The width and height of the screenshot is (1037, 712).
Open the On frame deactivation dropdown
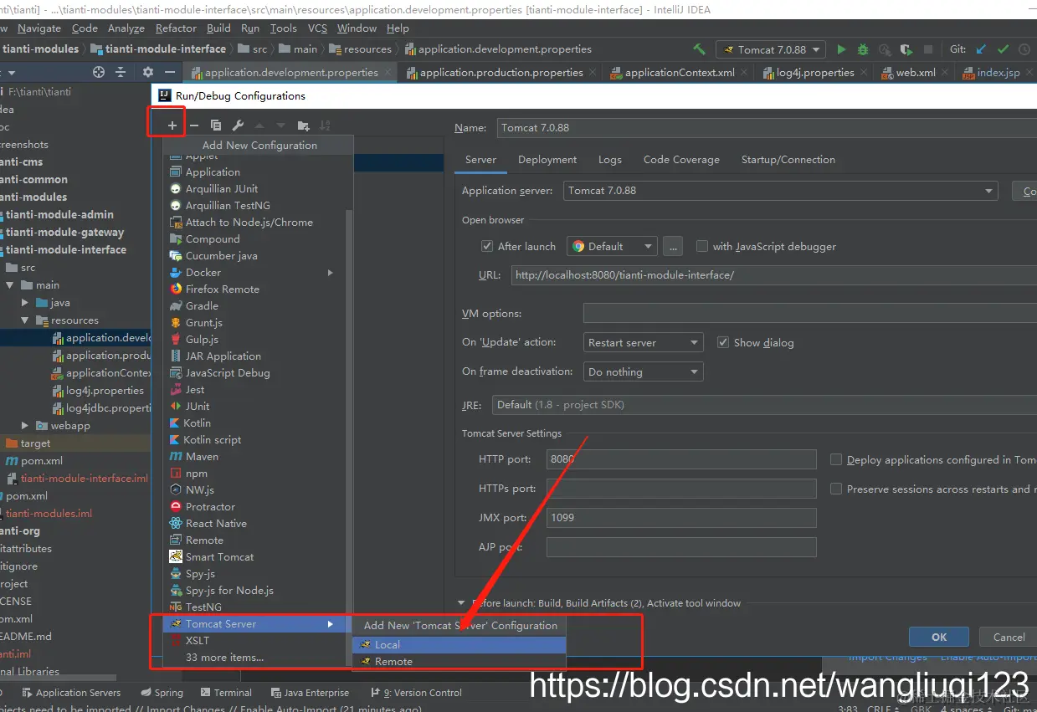coord(643,371)
